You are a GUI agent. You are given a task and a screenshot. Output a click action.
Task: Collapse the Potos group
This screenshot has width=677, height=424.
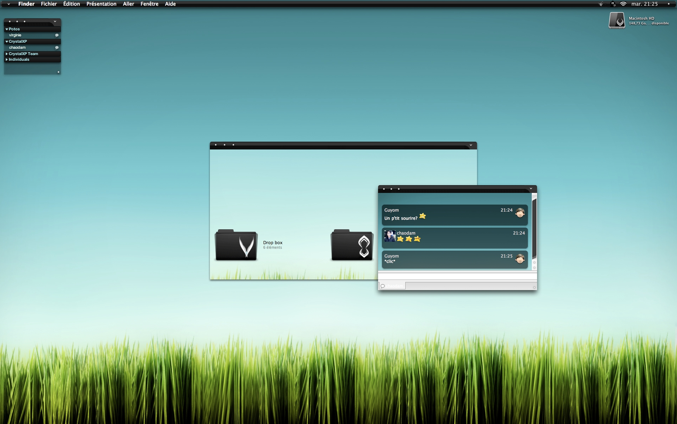pyautogui.click(x=7, y=29)
